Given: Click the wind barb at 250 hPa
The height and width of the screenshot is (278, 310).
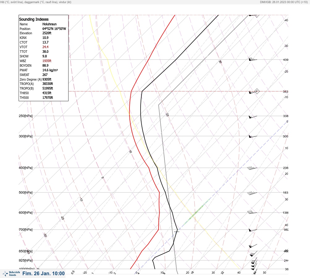Looking at the screenshot, I should pos(253,117).
